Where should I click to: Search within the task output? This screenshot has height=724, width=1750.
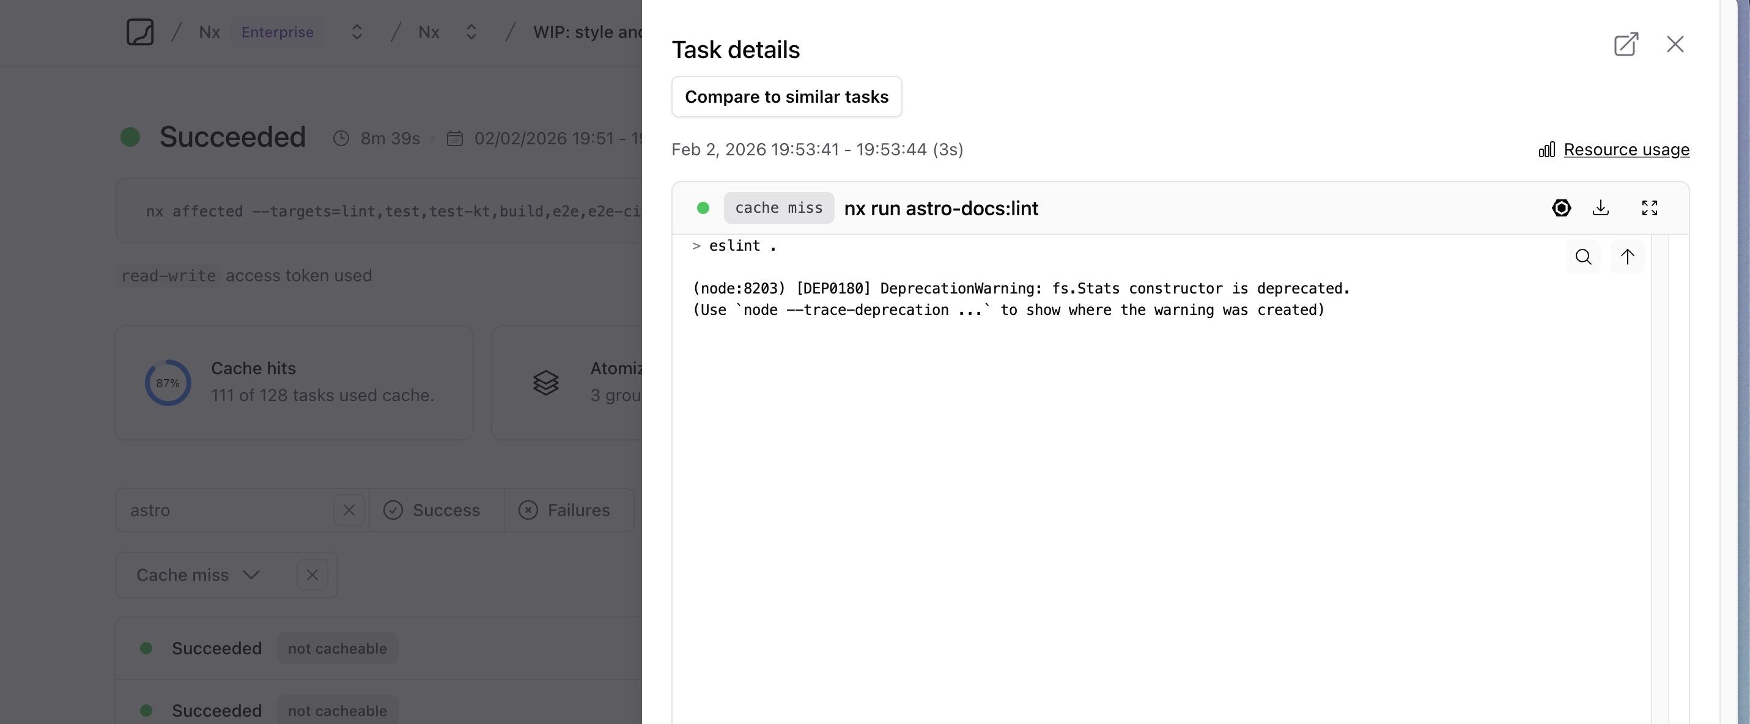(x=1584, y=257)
